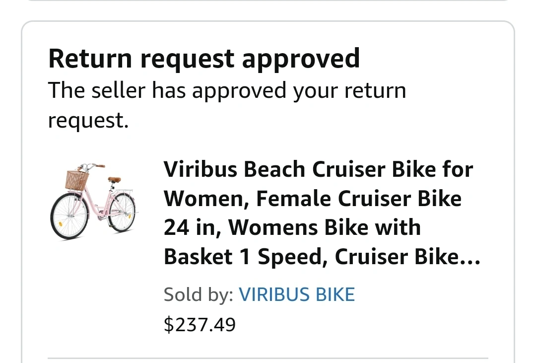Open the "Viribus Beach Cruiser Bike for" title line
Viewport: 536px width, 363px height.
[x=318, y=170]
